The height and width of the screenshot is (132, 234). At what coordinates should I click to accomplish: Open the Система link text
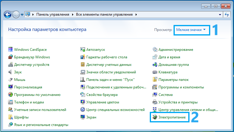[165, 94]
